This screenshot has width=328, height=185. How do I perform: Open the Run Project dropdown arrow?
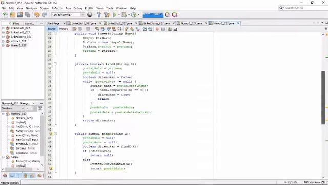pyautogui.click(x=118, y=15)
